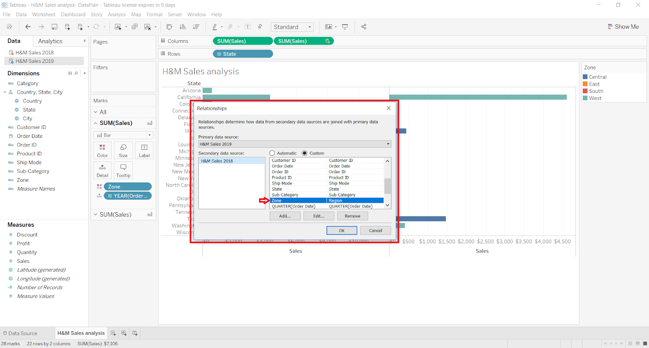Click the new worksheet toolbar icon
This screenshot has width=649, height=348.
pos(118,27)
